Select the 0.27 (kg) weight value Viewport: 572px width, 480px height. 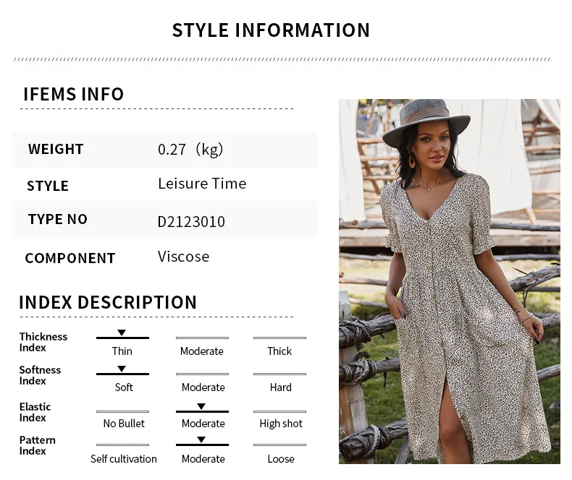[x=190, y=150]
